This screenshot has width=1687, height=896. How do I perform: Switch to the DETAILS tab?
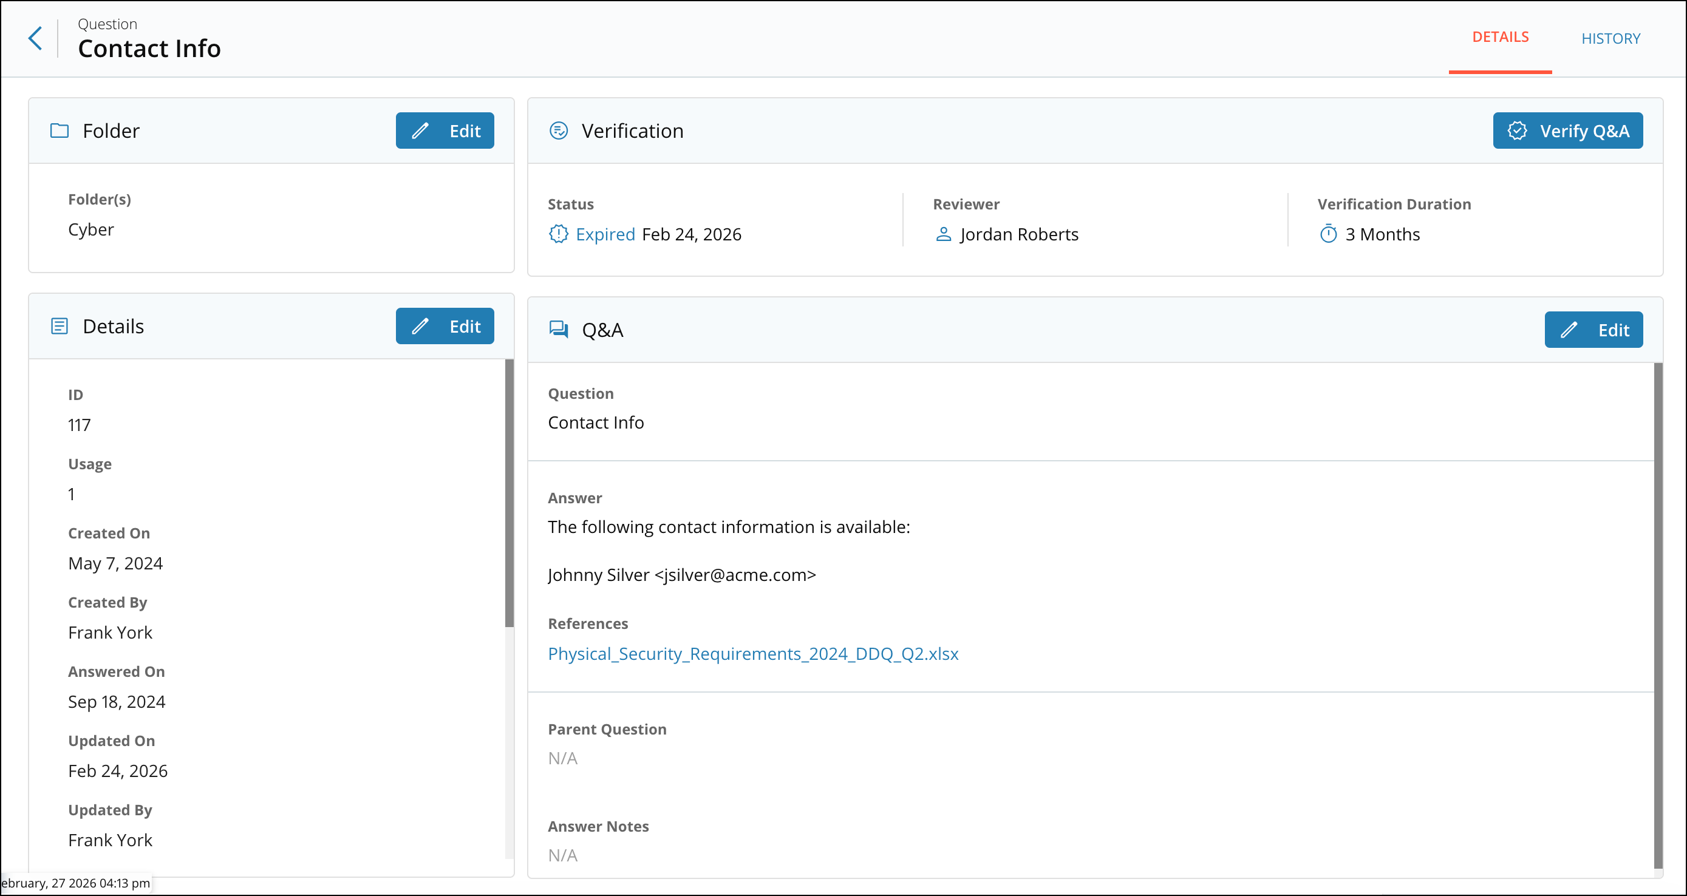click(x=1500, y=37)
